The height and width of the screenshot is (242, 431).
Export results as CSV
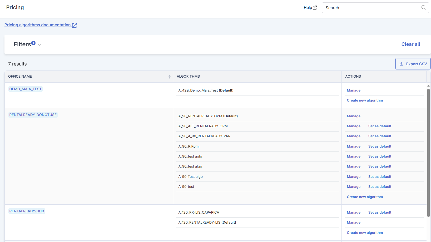pyautogui.click(x=413, y=64)
